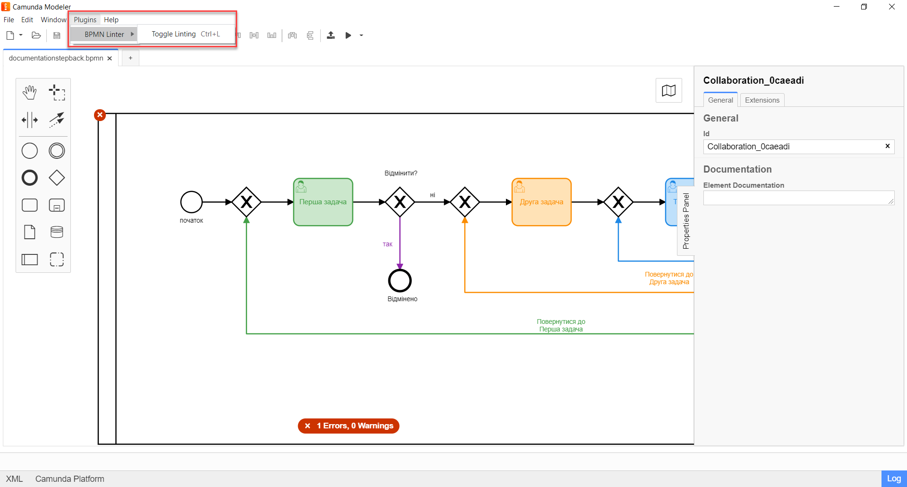The image size is (907, 487).
Task: Click the 'ні' flow label
Action: click(x=432, y=195)
